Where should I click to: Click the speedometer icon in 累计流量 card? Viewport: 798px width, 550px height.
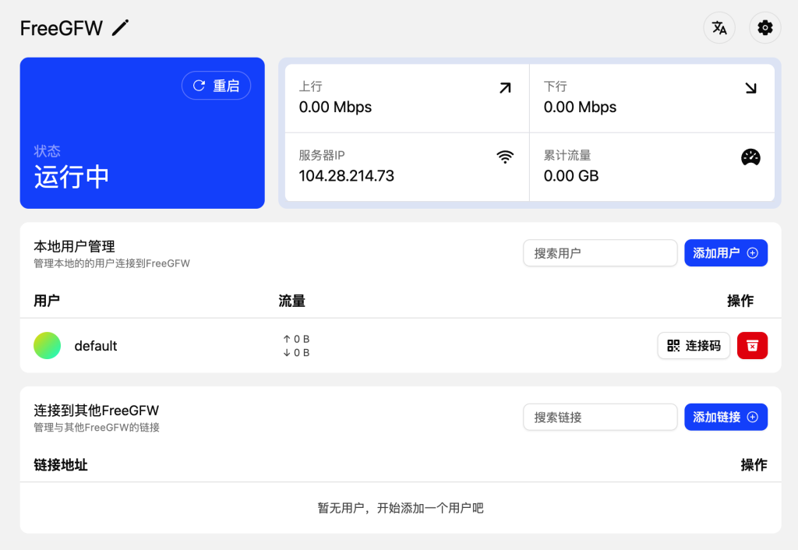[750, 157]
